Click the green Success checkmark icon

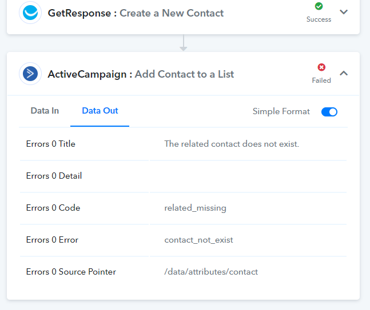click(x=319, y=6)
